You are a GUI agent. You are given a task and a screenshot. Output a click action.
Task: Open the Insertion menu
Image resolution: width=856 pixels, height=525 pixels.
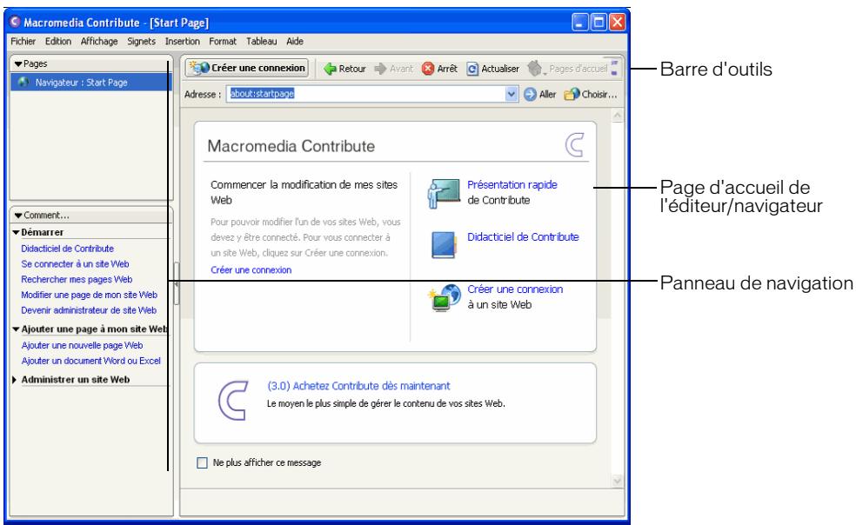coord(183,42)
